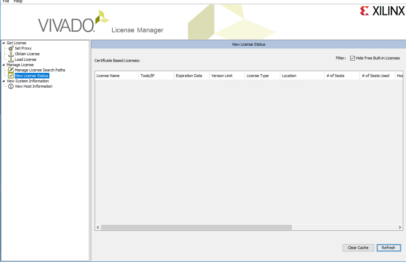Click the Set Proxy gear icon
The width and height of the screenshot is (406, 262).
tap(11, 48)
